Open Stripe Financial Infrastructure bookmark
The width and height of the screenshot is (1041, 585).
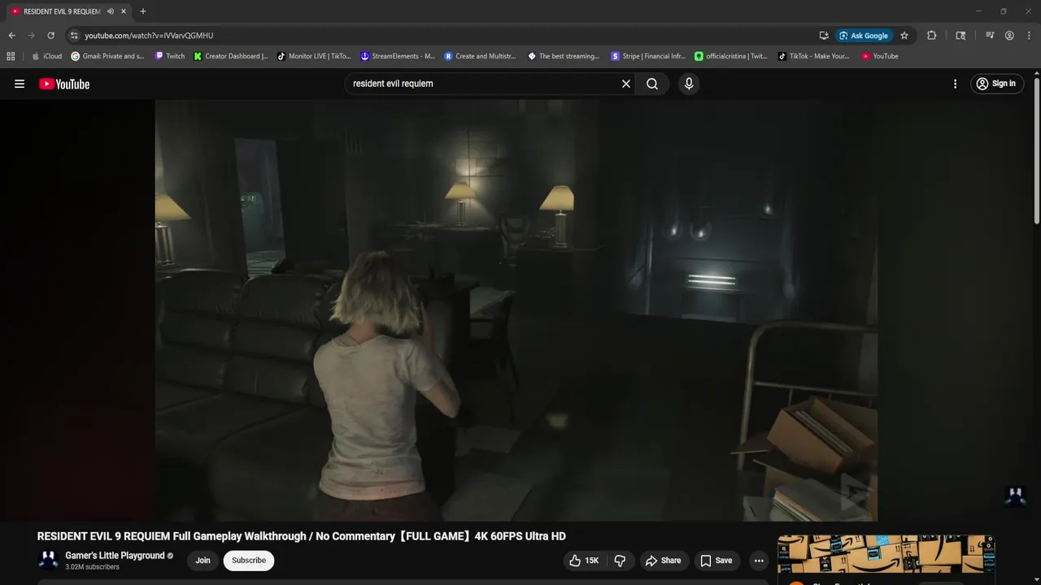point(648,56)
